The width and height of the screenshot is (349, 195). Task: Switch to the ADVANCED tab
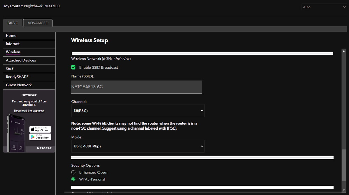[x=38, y=23]
